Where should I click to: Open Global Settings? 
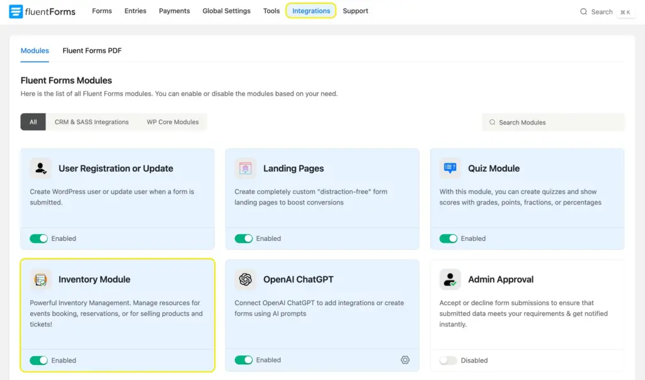tap(226, 11)
